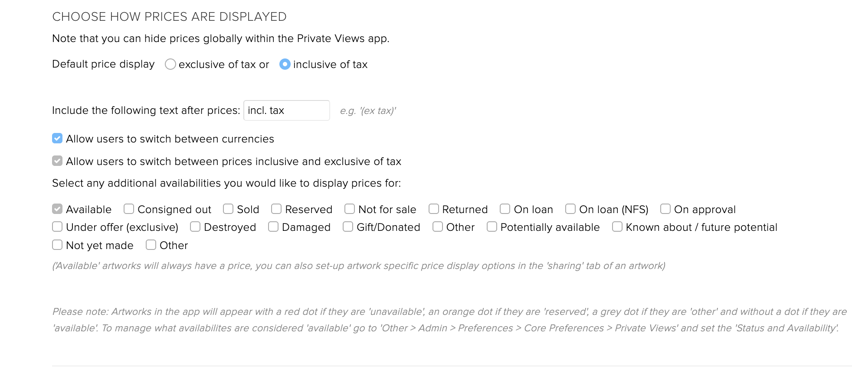Screen dimensions: 852x369
Task: Check the Not for sale option
Action: (350, 209)
